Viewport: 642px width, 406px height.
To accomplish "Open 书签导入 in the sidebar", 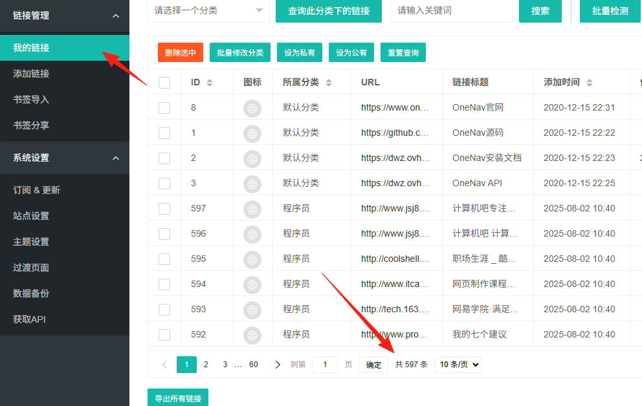I will pyautogui.click(x=64, y=100).
